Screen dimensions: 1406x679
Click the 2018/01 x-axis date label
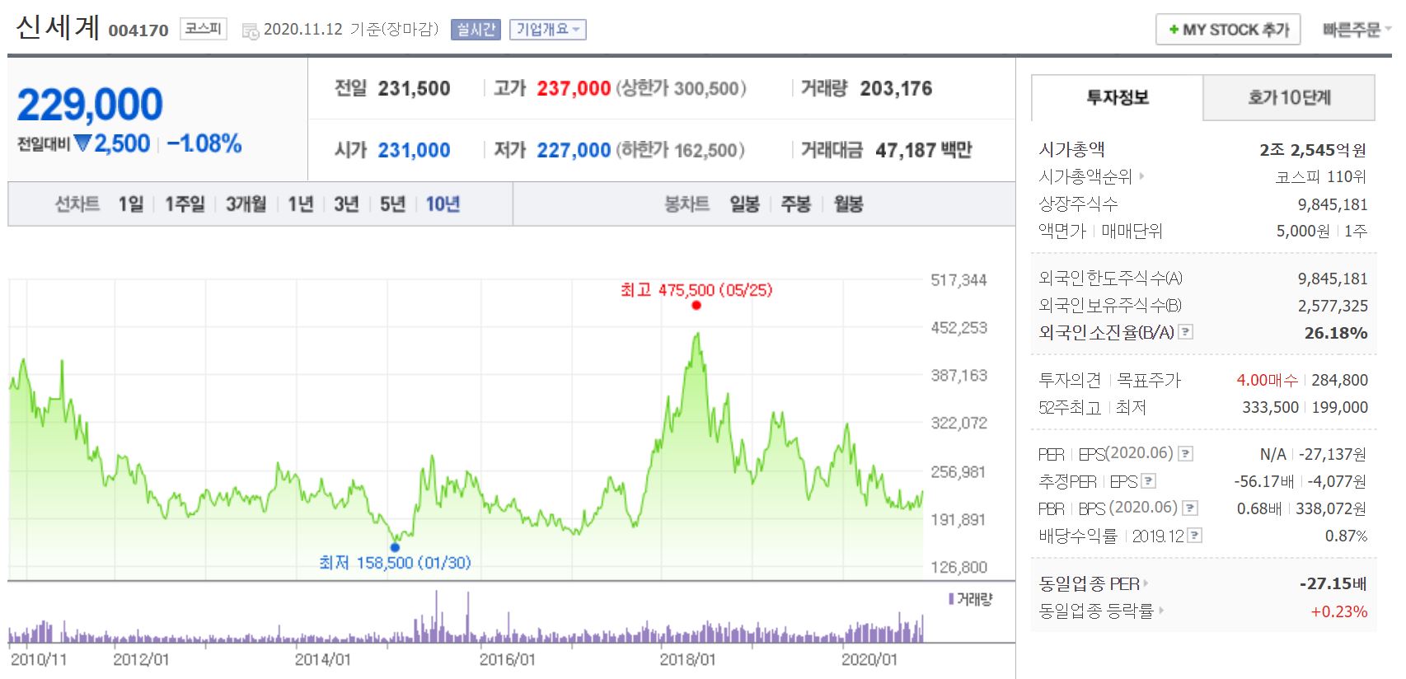coord(687,660)
